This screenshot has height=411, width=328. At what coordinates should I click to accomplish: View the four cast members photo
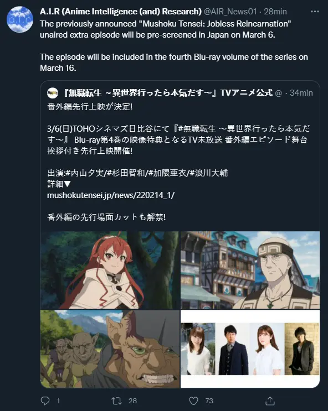tap(250, 349)
